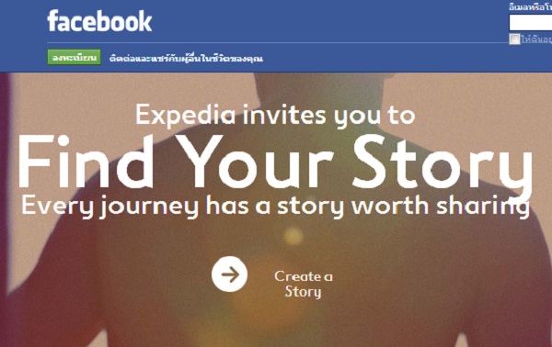Click the dark strip at banner's left edge
552x347 pixels.
tap(5, 209)
